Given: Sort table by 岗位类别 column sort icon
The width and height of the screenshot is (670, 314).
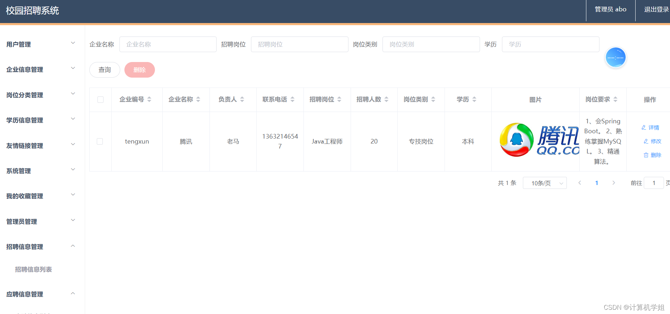Looking at the screenshot, I should coord(433,100).
